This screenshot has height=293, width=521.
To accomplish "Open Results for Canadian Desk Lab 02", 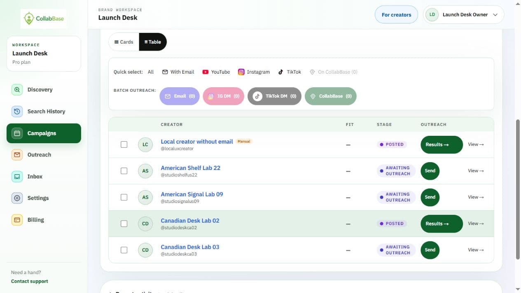I will click(442, 223).
